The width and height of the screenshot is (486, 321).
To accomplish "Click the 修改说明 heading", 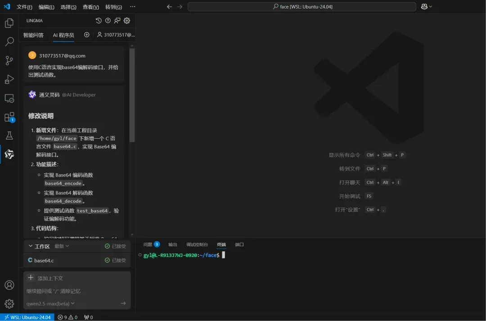I will click(41, 116).
